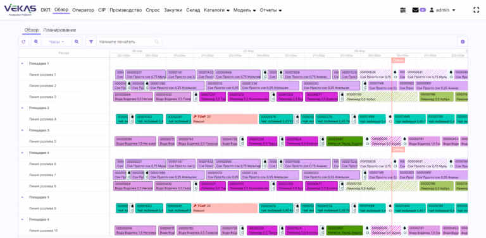Collapse the Площадка 2 group
Screen dimensions: 486x238
(x=22, y=108)
